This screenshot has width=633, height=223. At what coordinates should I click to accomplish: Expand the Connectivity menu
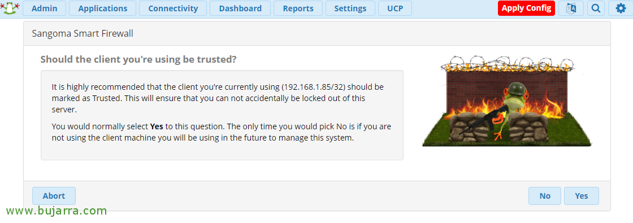coord(173,8)
